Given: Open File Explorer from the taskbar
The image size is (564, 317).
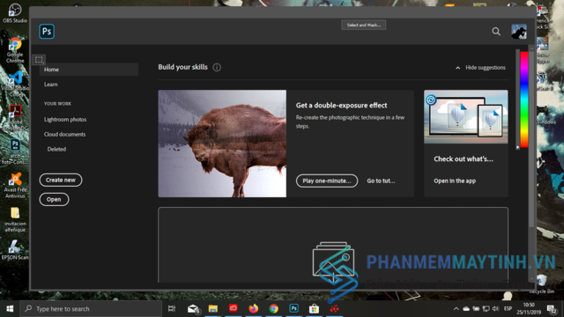Looking at the screenshot, I should pyautogui.click(x=213, y=309).
